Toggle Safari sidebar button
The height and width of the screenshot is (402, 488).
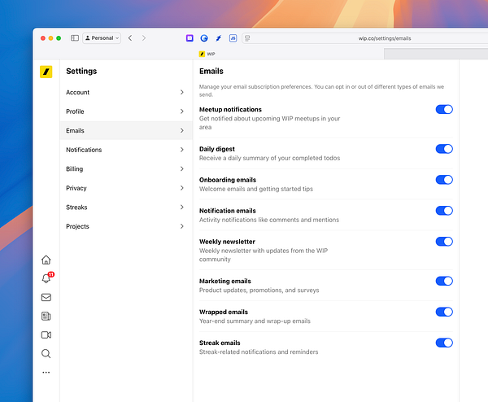pyautogui.click(x=75, y=38)
